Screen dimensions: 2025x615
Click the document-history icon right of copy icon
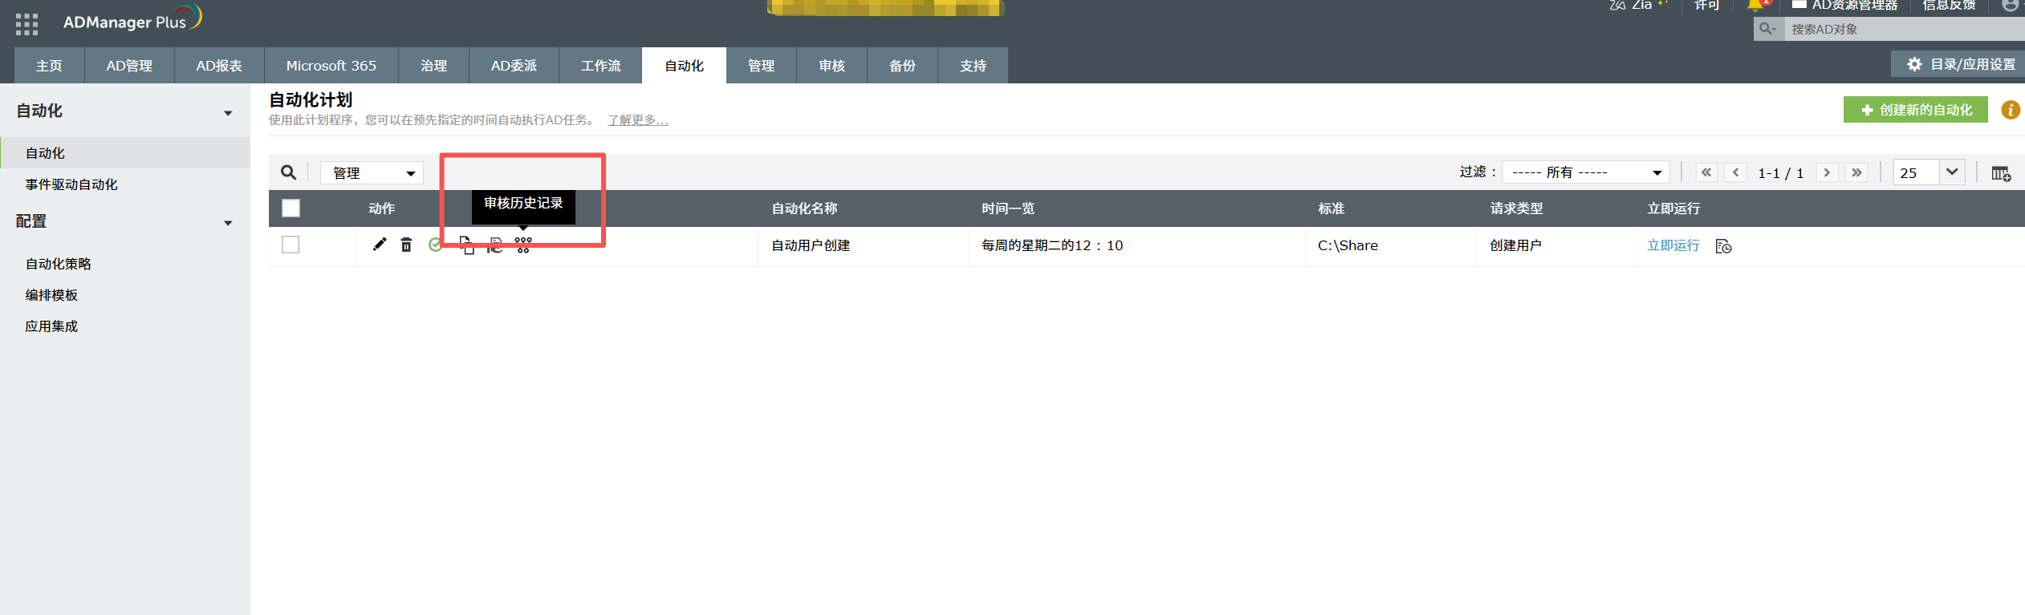click(495, 245)
